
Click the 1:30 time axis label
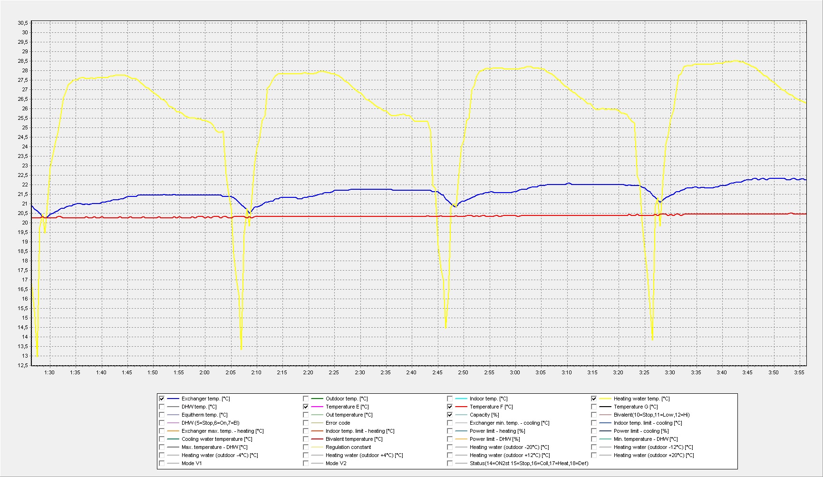(x=49, y=372)
